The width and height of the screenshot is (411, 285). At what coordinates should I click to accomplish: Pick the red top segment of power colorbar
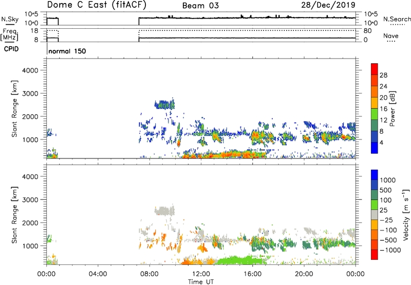point(375,69)
